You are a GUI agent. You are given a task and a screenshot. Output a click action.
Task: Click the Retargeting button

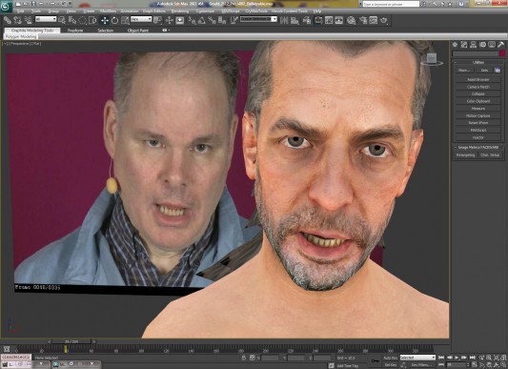coord(465,155)
